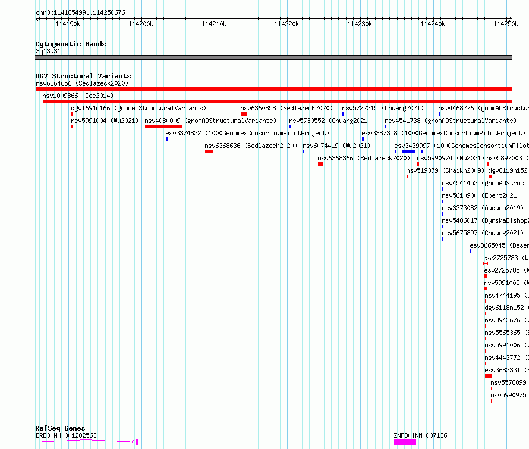Open dgv1691n166 gnomAD variant label

(x=138, y=108)
